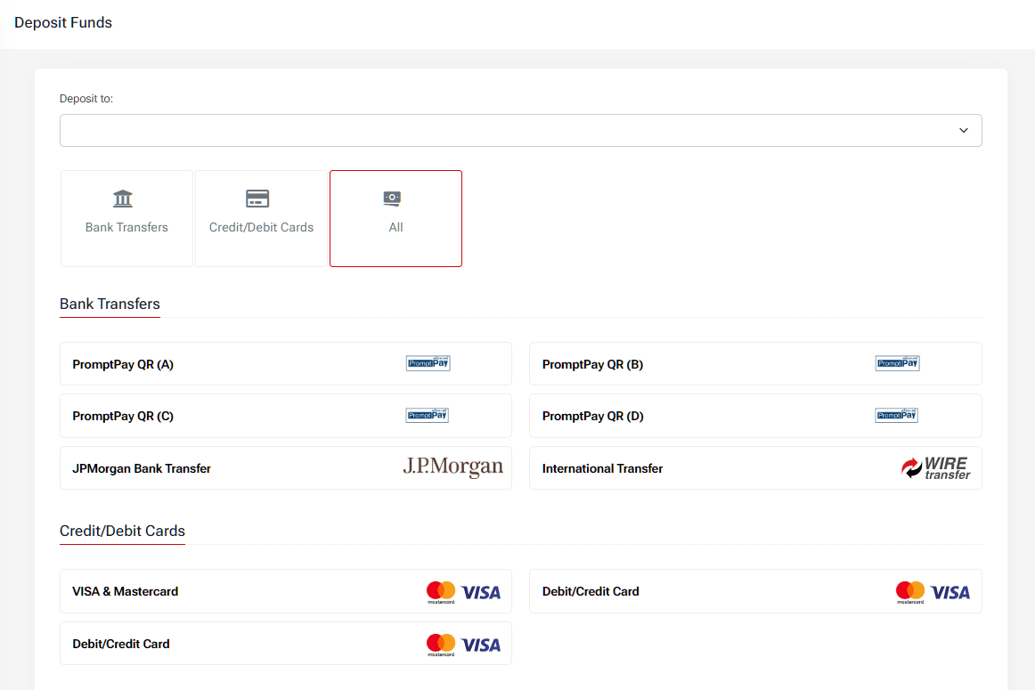Switch to the Credit/Debit Cards tab
The height and width of the screenshot is (690, 1035).
click(261, 218)
